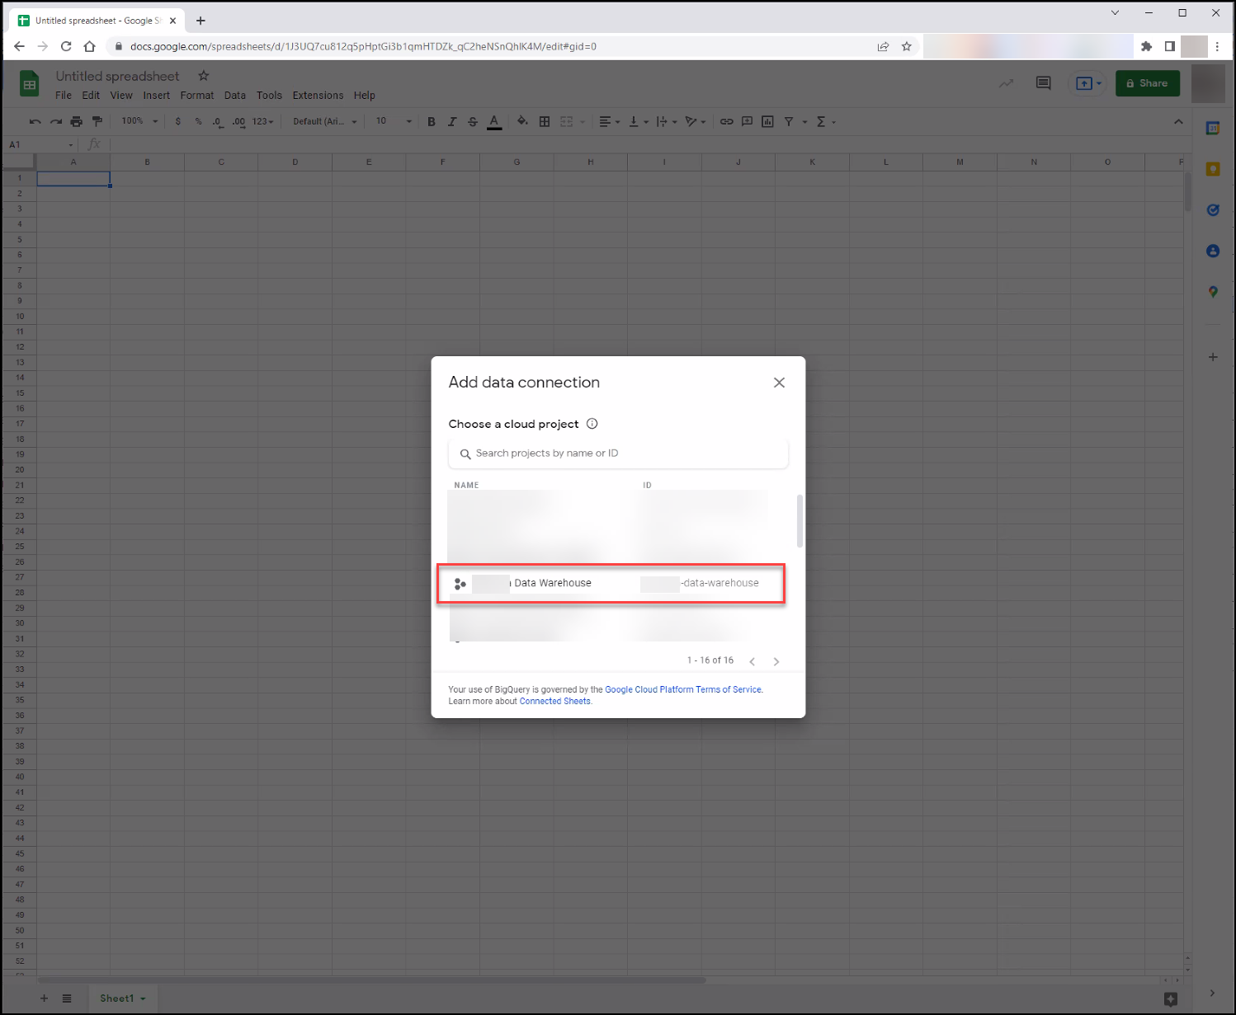Expand the Sheet1 tab options arrow
Viewport: 1236px width, 1015px height.
143,999
